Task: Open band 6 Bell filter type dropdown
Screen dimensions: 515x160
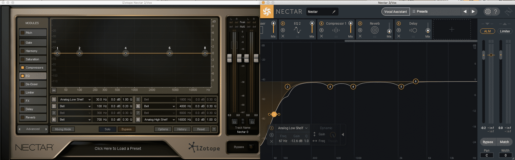Action: tap(159, 106)
